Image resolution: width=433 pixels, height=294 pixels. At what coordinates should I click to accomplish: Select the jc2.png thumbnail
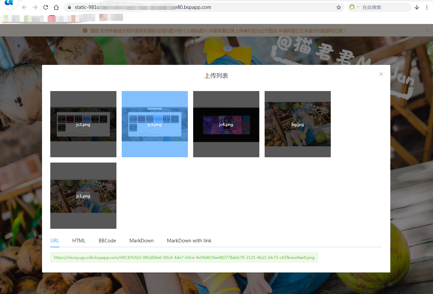pos(83,124)
